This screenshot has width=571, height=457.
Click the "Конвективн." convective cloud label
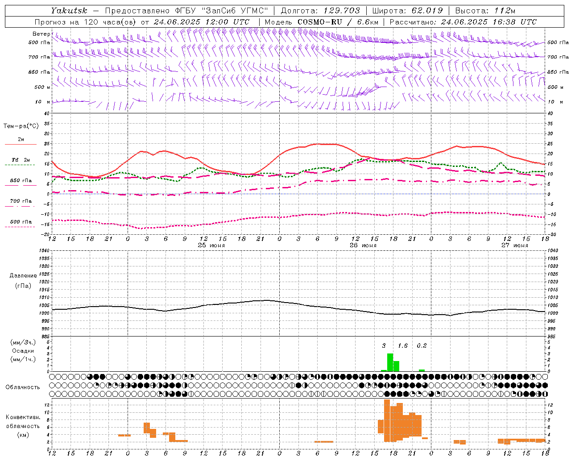click(x=23, y=418)
